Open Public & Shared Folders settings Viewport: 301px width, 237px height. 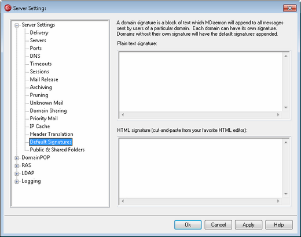tap(57, 150)
